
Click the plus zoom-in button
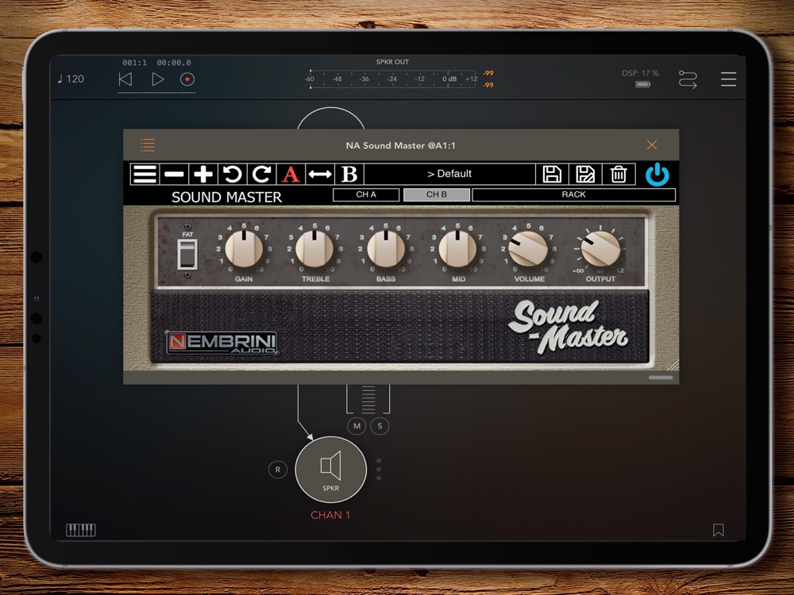(203, 174)
